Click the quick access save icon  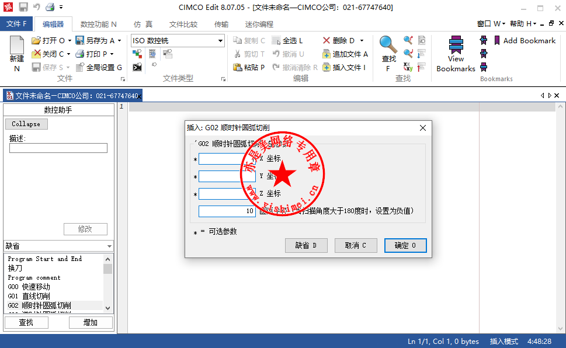coord(23,7)
